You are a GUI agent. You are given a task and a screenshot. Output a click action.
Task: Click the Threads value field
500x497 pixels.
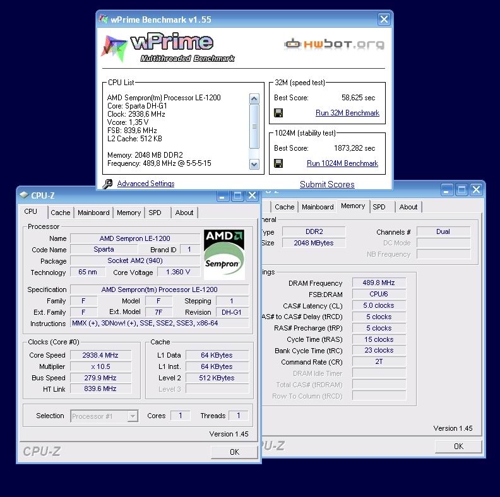[239, 416]
